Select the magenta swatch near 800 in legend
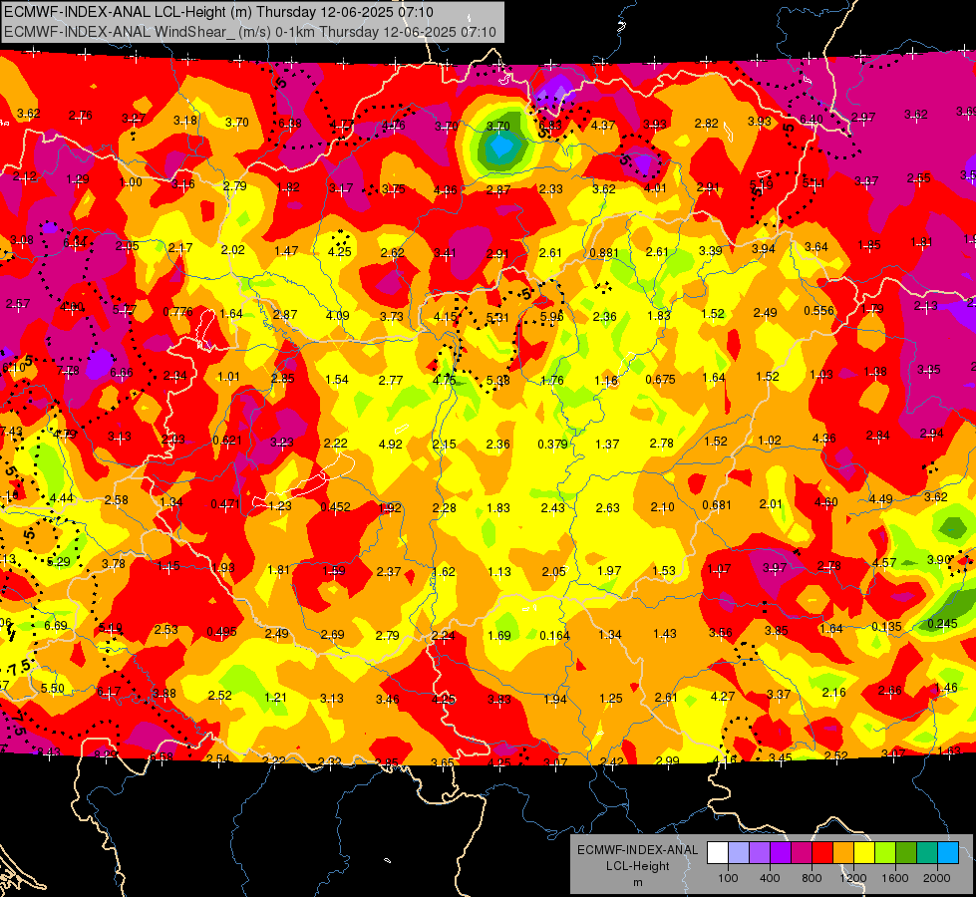Image resolution: width=976 pixels, height=897 pixels. point(802,853)
